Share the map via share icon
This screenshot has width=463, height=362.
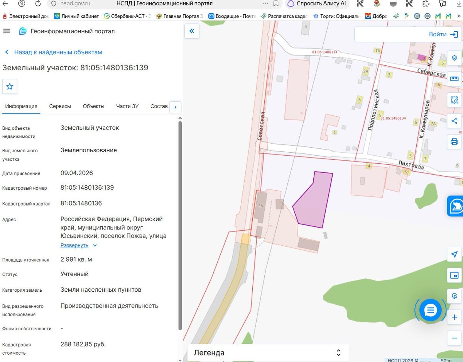[454, 121]
